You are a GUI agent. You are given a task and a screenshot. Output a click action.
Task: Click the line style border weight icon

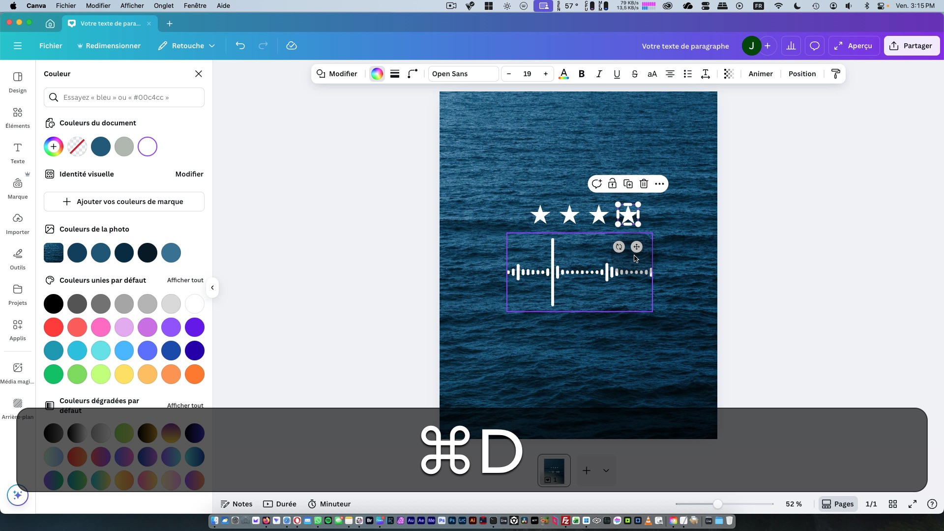[x=394, y=74]
